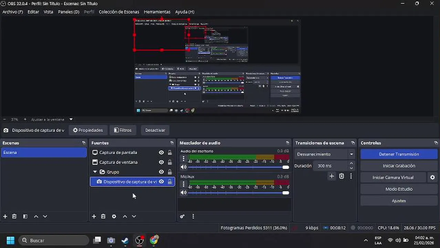The height and width of the screenshot is (248, 440).
Task: Hide the Dispositivo de captura de video source
Action: coord(161,182)
